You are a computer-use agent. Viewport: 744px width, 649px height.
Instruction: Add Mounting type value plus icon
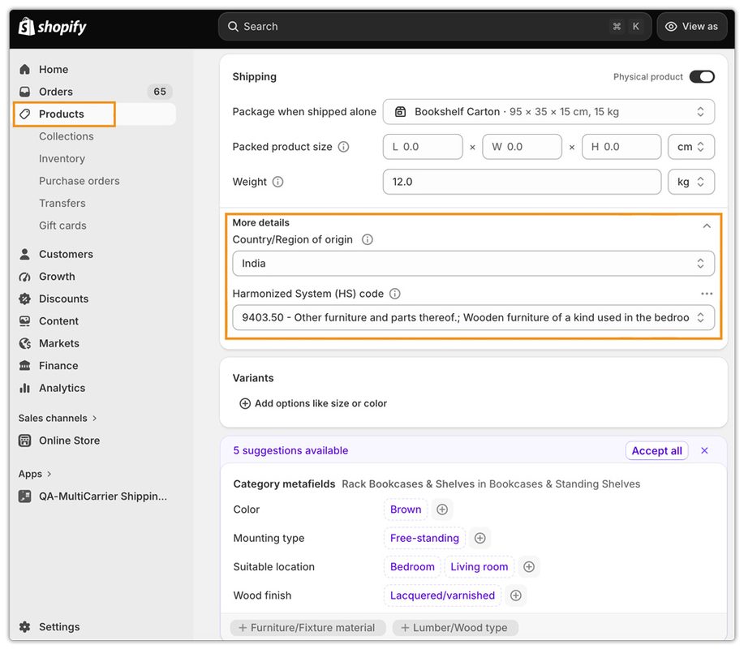coord(480,538)
